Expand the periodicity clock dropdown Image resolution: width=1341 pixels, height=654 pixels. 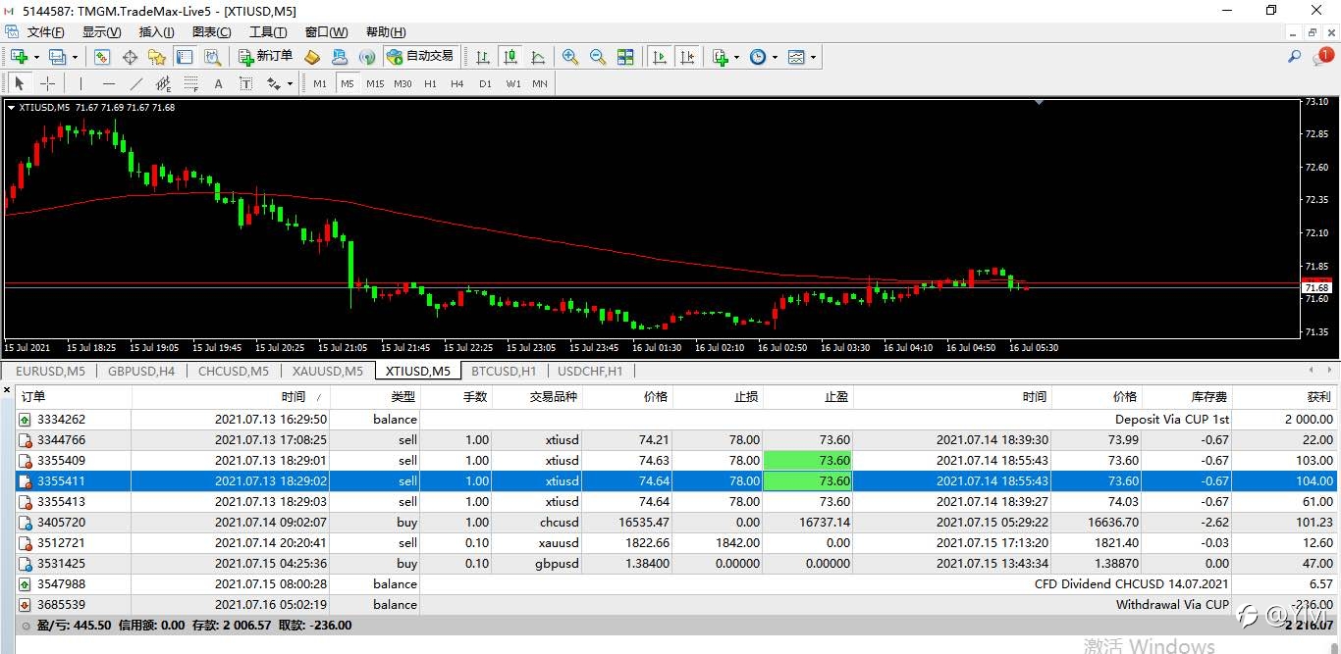click(775, 57)
